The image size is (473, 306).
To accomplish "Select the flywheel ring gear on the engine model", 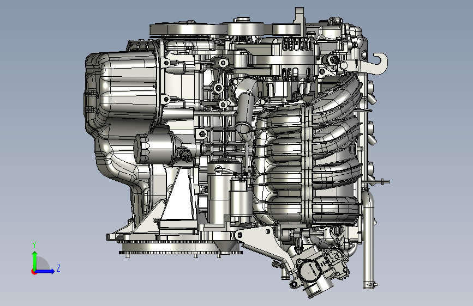I will [181, 248].
